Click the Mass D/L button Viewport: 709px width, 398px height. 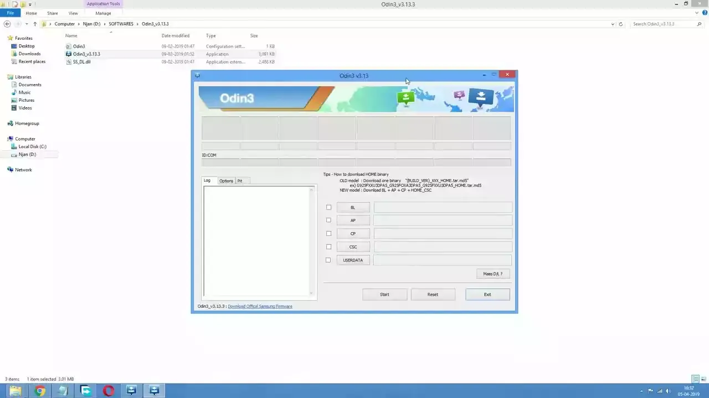click(x=492, y=274)
